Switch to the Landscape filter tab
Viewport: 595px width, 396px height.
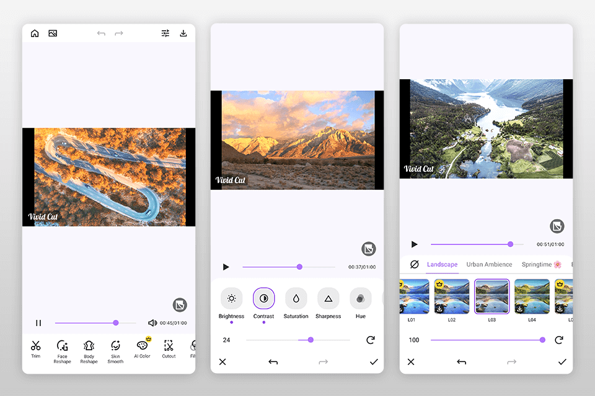click(x=442, y=264)
